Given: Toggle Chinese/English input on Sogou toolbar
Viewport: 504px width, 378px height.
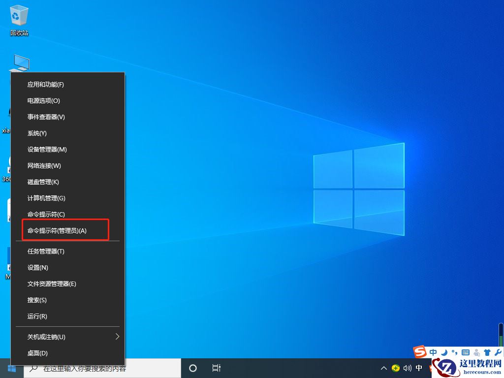Looking at the screenshot, I should (x=433, y=352).
